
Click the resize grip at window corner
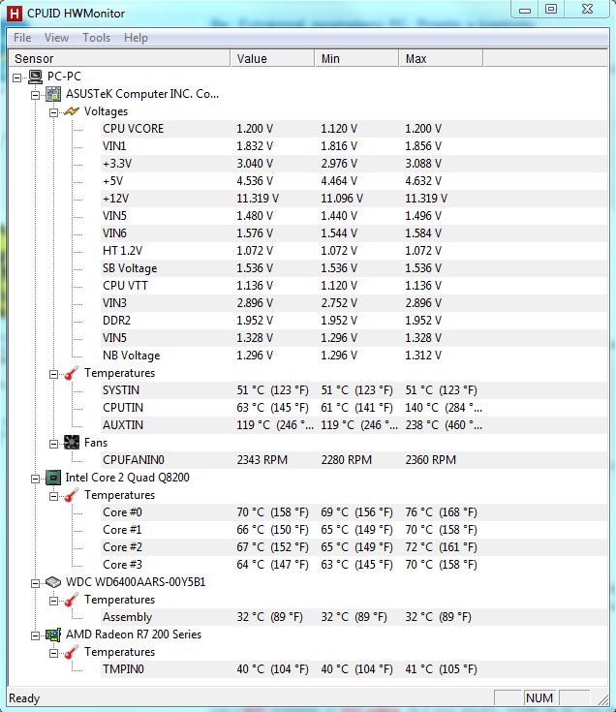click(x=602, y=699)
